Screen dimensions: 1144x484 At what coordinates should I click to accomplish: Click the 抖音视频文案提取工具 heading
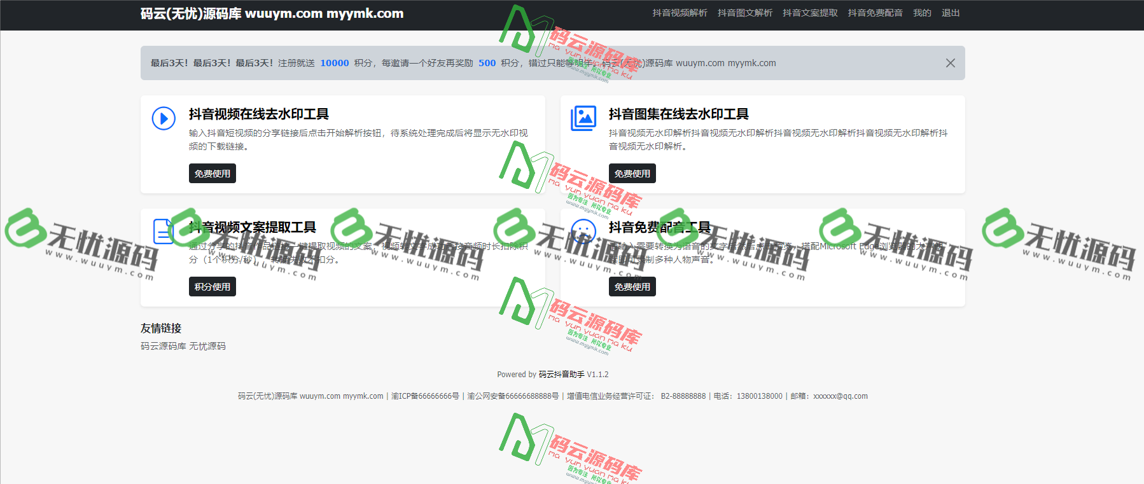pos(253,227)
